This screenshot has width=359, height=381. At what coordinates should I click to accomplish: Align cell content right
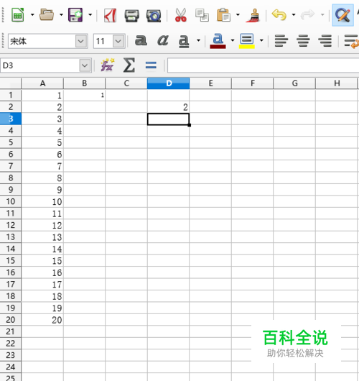click(x=325, y=40)
